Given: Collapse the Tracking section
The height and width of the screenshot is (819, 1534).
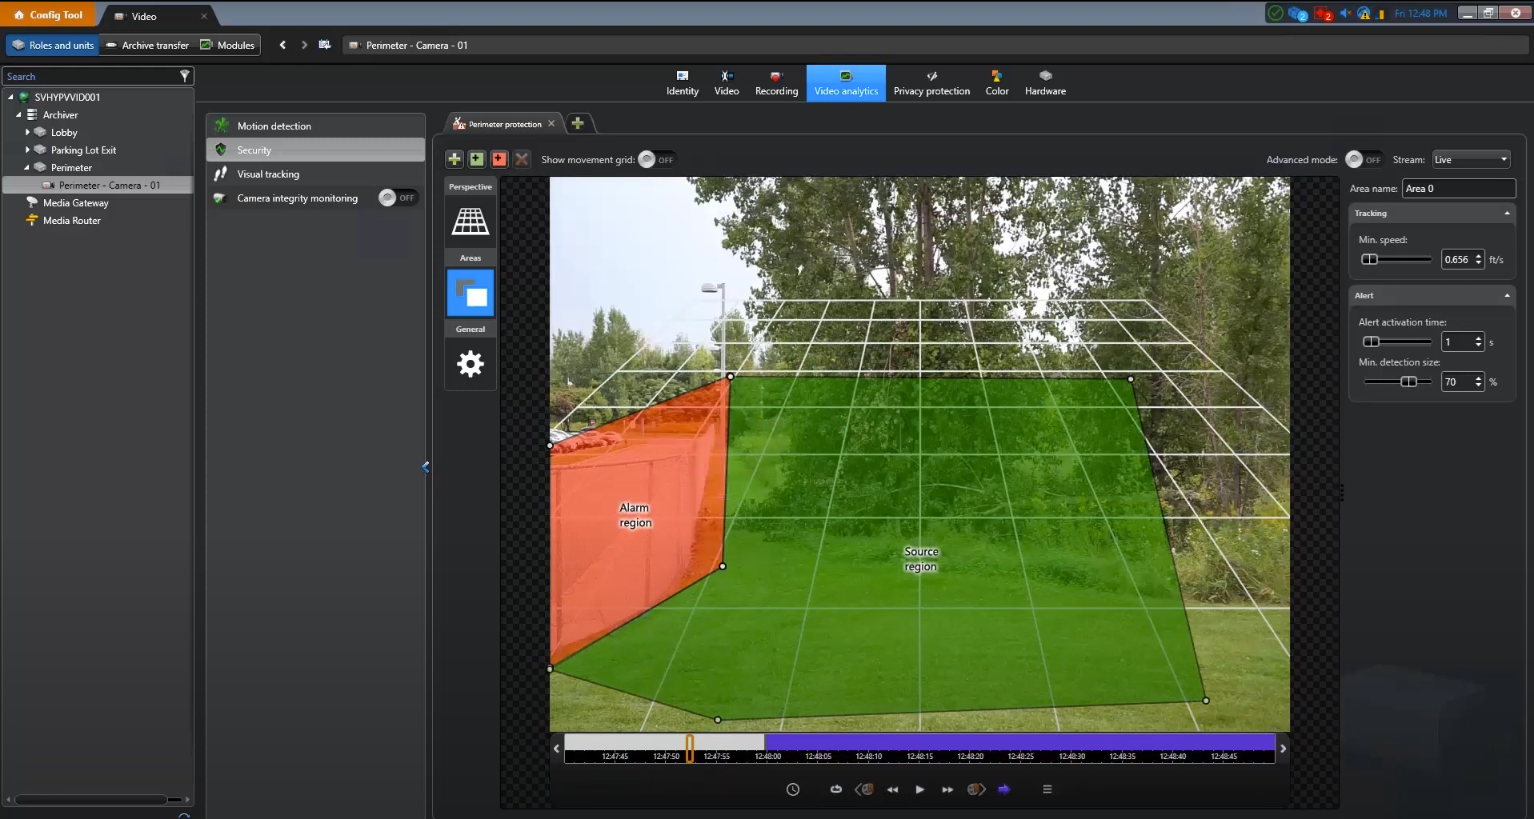Looking at the screenshot, I should pyautogui.click(x=1507, y=214).
